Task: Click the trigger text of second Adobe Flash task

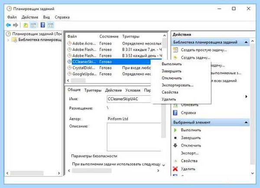Action: click(x=142, y=56)
